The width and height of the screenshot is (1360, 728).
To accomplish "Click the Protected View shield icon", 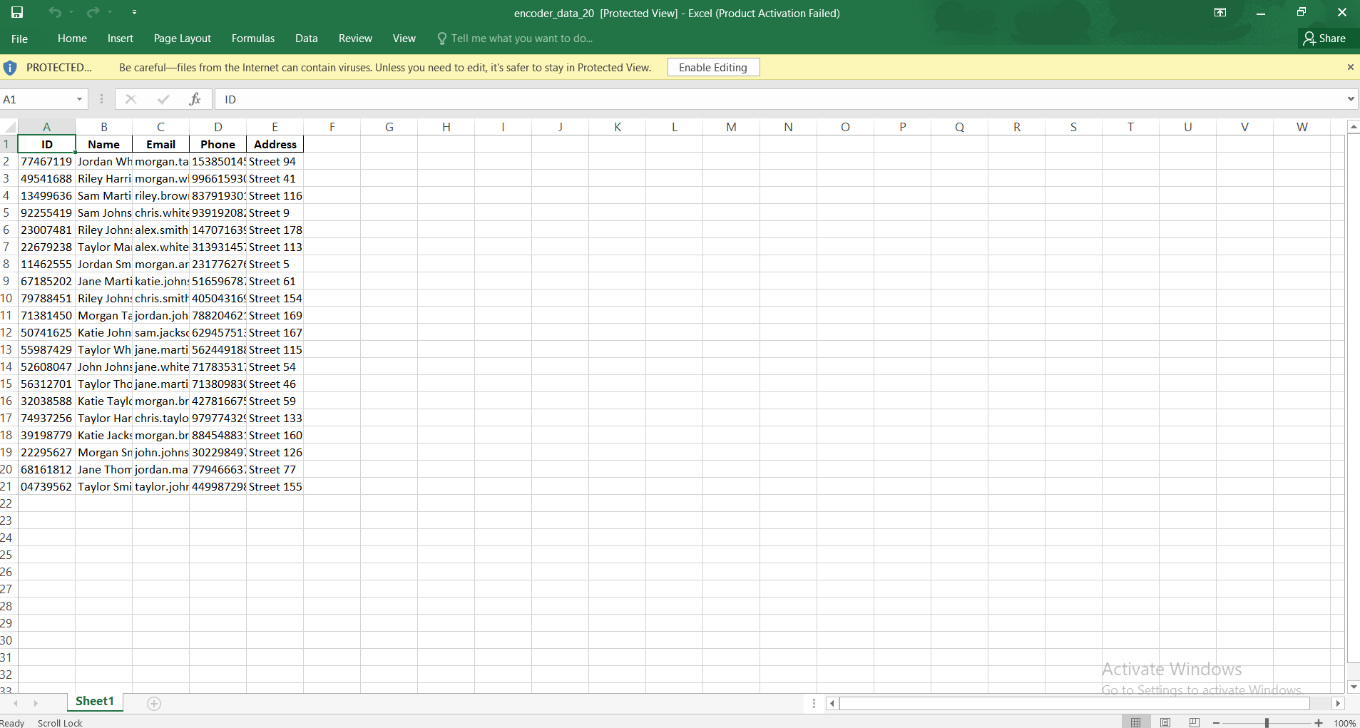I will (x=10, y=68).
